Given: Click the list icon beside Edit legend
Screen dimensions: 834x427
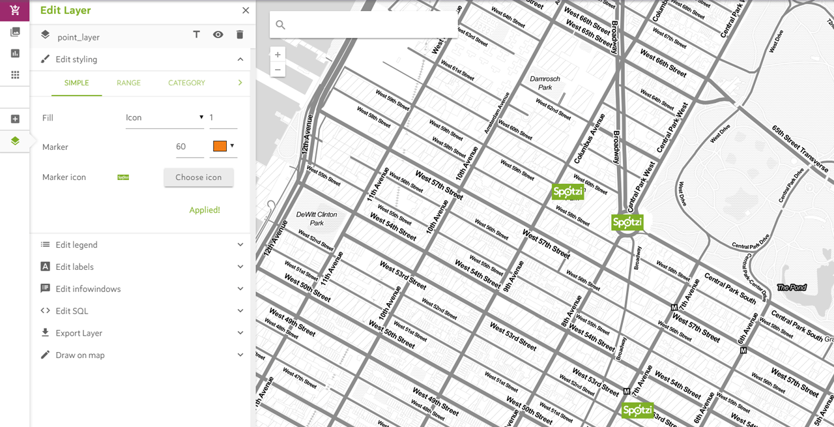Looking at the screenshot, I should coord(45,244).
